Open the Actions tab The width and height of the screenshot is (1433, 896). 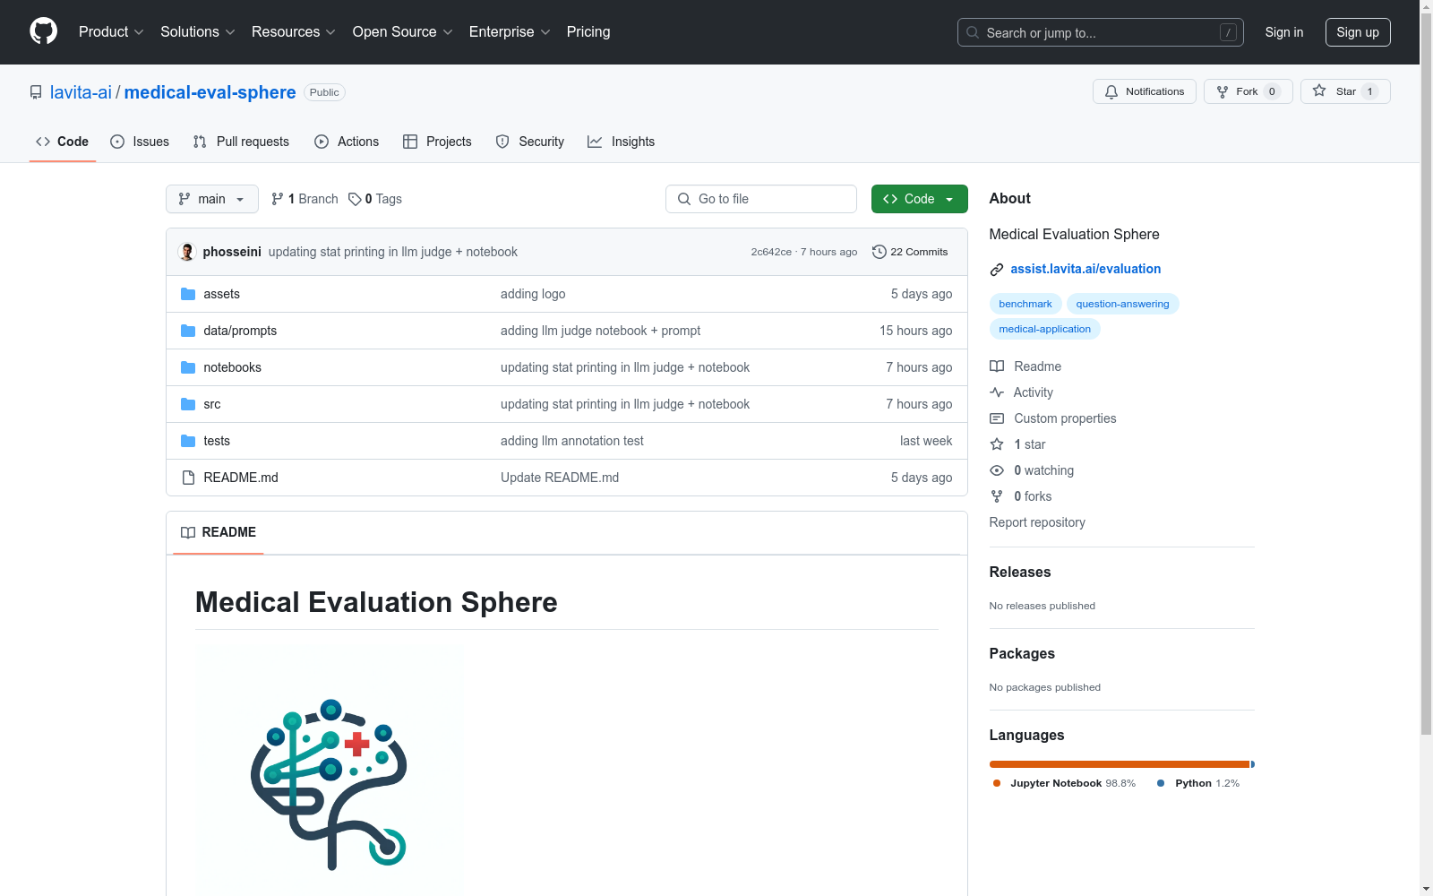(347, 142)
